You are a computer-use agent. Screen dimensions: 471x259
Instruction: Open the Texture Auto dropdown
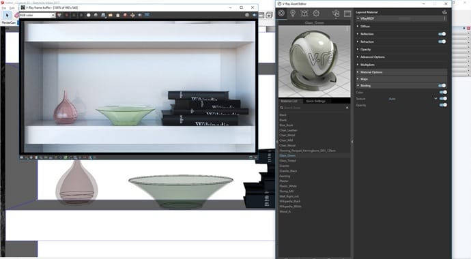coord(413,99)
